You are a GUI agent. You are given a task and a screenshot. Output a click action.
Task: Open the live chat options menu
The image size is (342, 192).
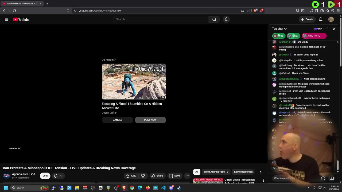[327, 29]
